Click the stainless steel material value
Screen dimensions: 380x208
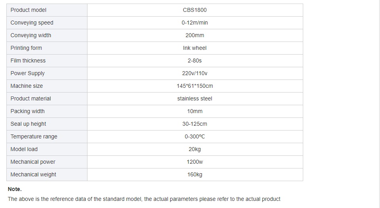(195, 98)
